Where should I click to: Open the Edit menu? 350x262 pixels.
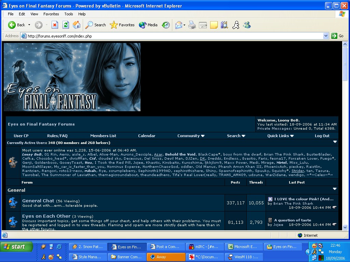[22, 14]
